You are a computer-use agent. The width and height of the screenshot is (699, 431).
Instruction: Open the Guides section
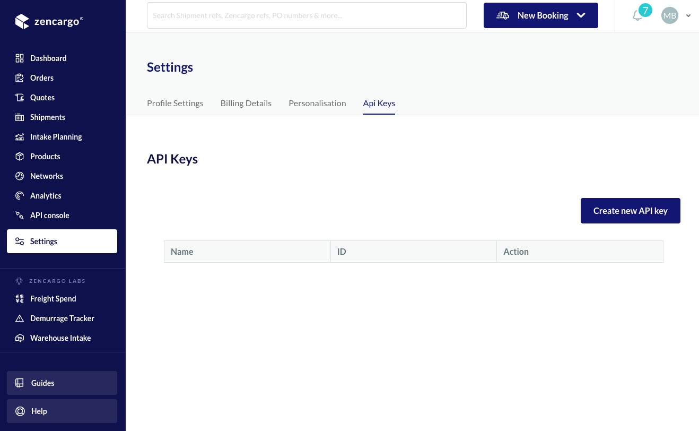(x=42, y=383)
